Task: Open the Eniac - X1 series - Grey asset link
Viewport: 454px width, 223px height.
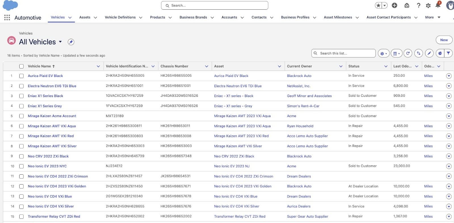Action: [233, 106]
